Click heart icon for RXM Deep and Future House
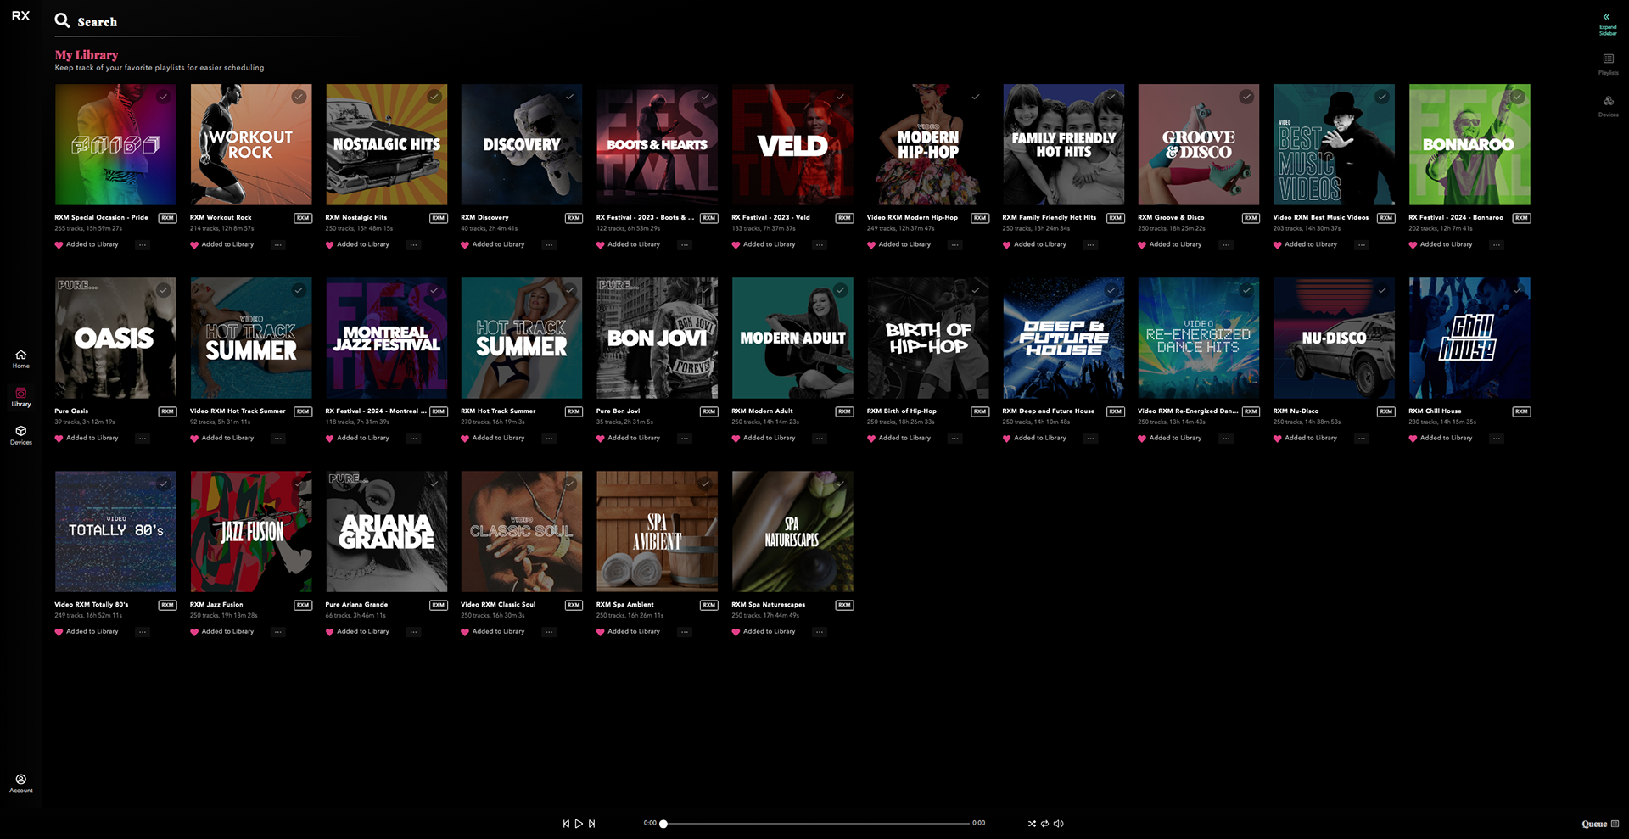This screenshot has width=1629, height=839. (x=1006, y=439)
